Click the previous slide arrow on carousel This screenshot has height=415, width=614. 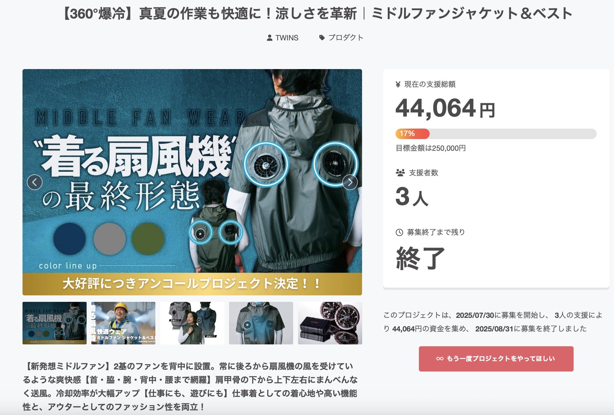(35, 182)
